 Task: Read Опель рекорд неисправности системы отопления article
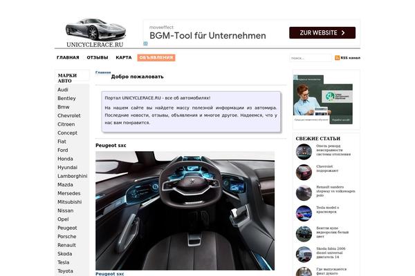tap(333, 150)
